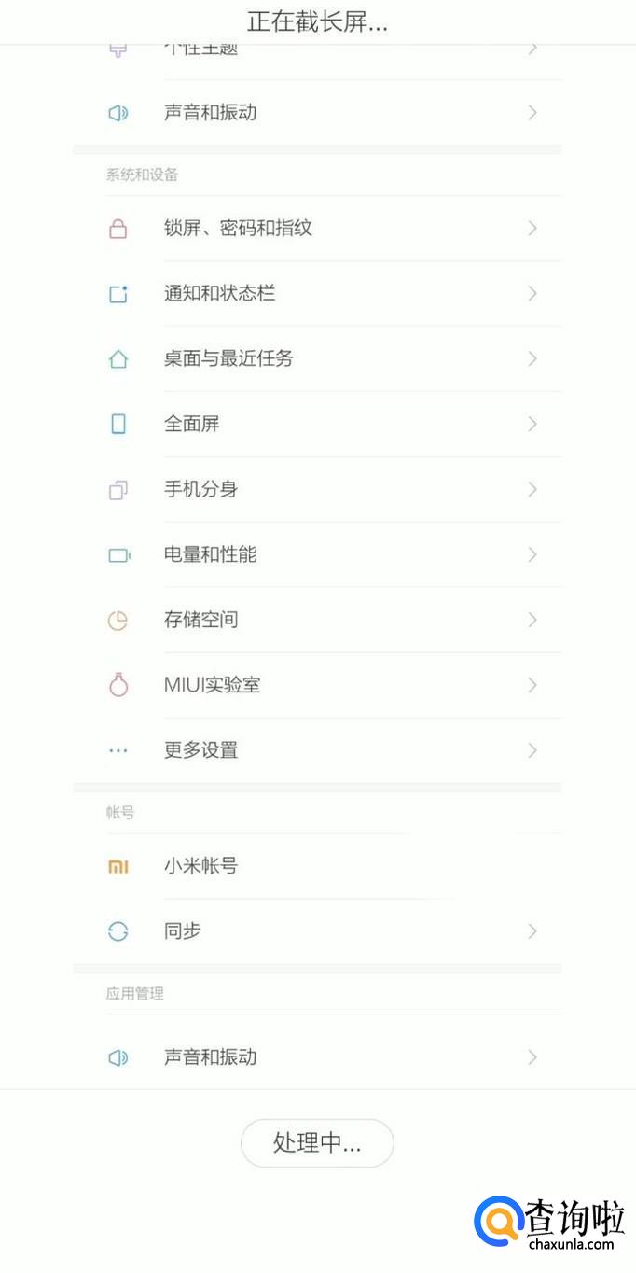
Task: Tap the full screen display phone icon
Action: point(118,425)
